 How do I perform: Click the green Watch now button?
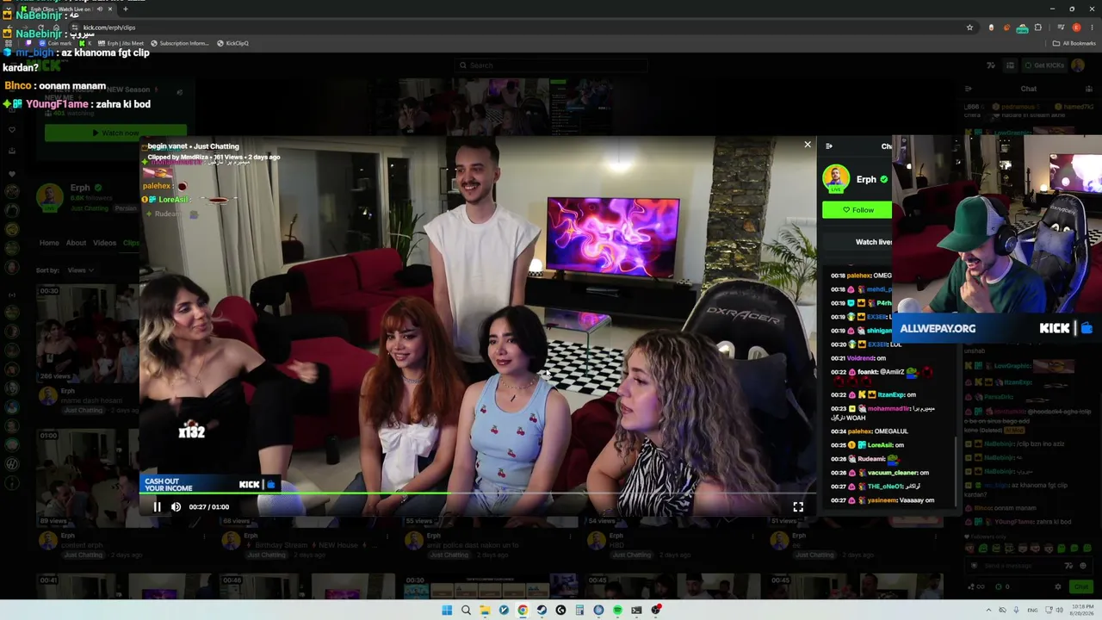[x=116, y=133]
